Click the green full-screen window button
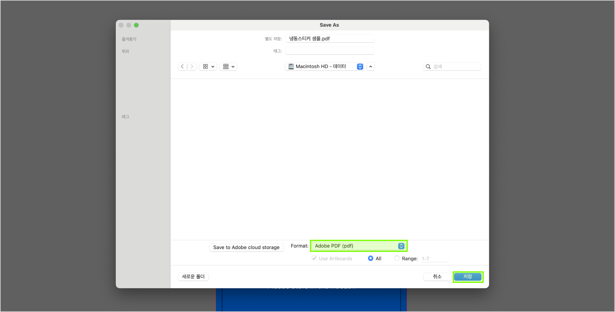Image resolution: width=615 pixels, height=312 pixels. click(x=136, y=25)
